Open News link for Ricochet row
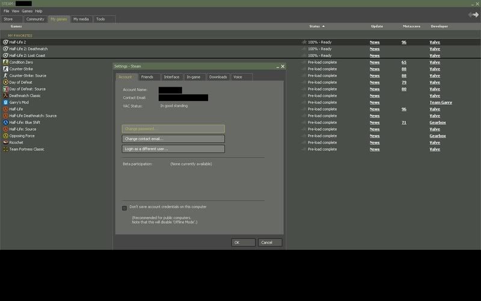The height and width of the screenshot is (301, 481). click(375, 143)
